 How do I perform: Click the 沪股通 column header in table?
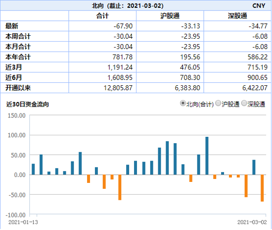(x=170, y=16)
